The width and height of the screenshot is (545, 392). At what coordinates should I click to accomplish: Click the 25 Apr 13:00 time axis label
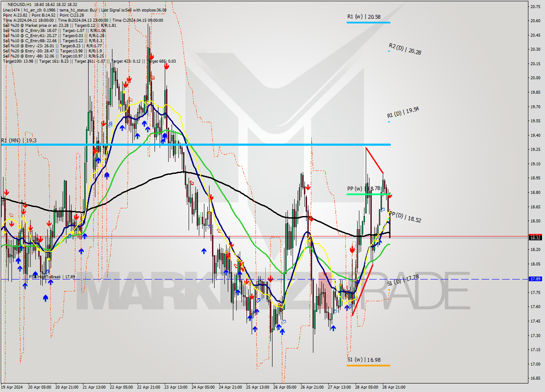pyautogui.click(x=258, y=387)
